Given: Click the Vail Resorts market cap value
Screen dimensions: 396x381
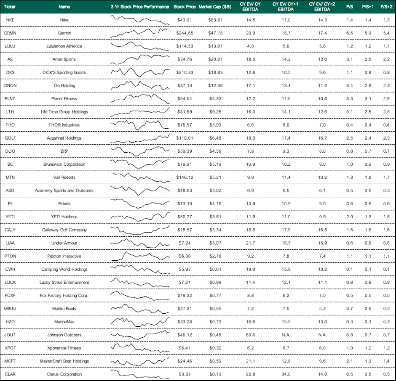Looking at the screenshot, I should [215, 177].
